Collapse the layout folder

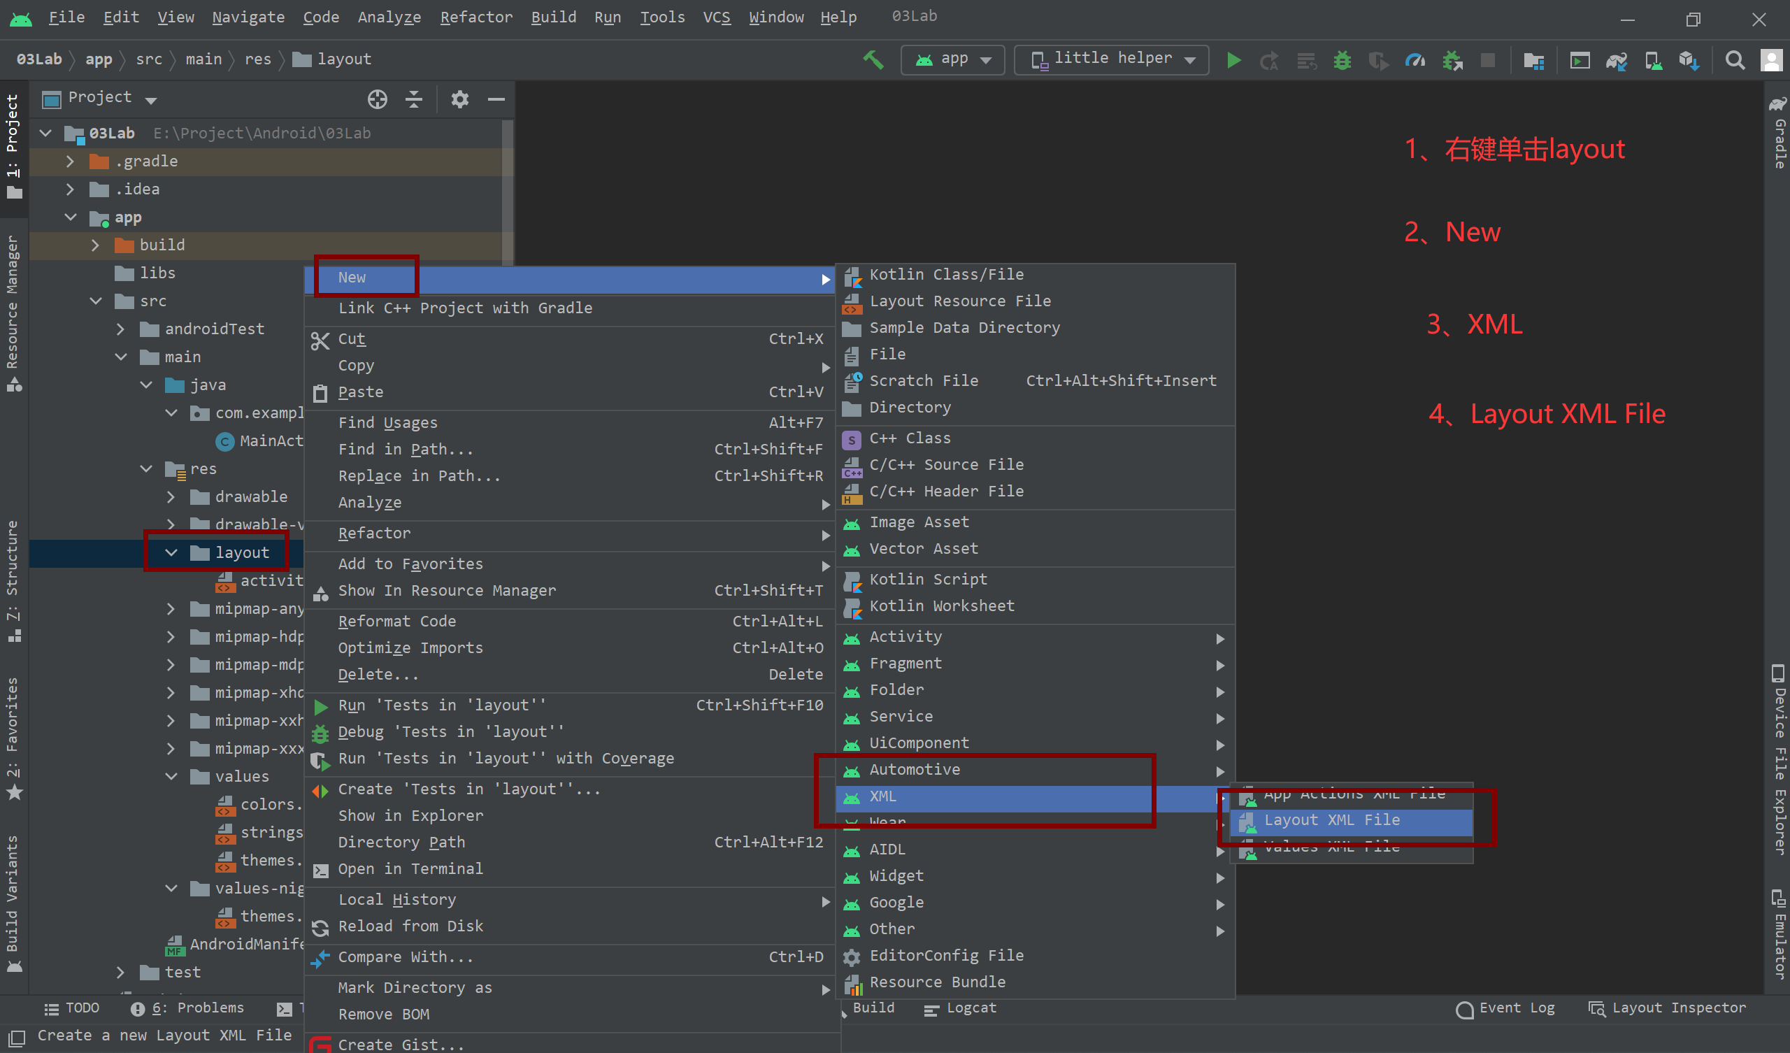tap(171, 553)
